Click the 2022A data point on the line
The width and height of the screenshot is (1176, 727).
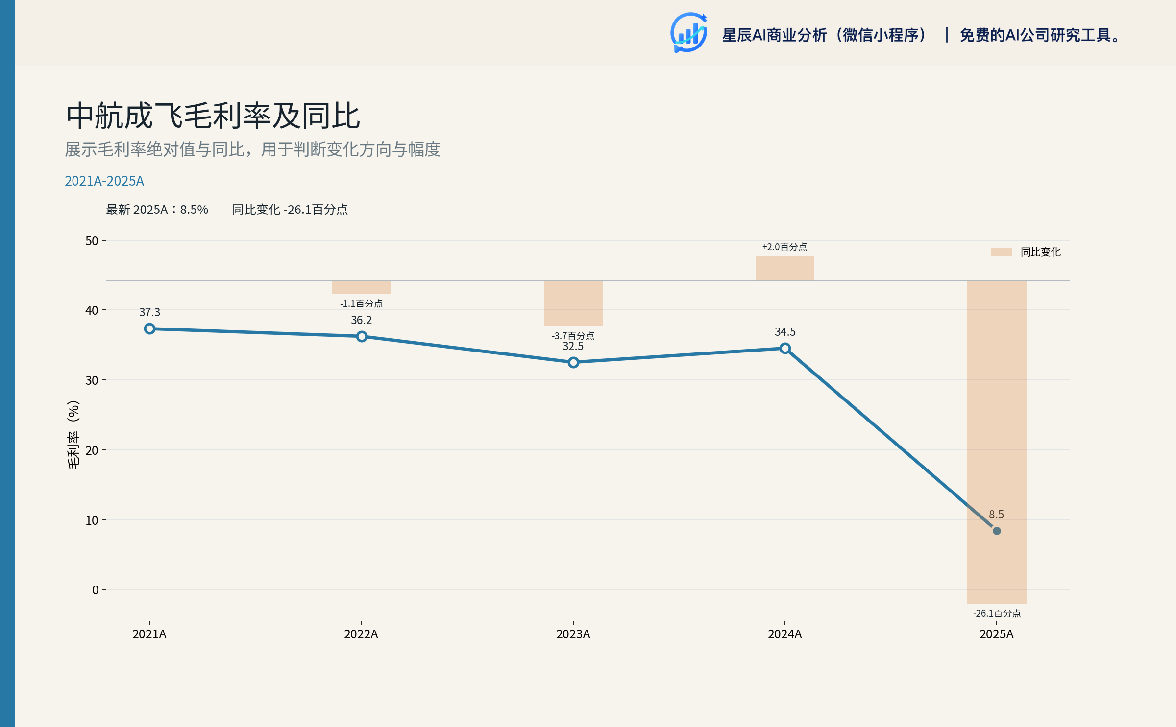pos(362,336)
